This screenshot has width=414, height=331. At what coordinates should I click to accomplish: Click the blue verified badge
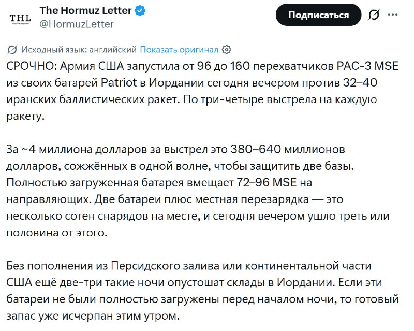[140, 11]
